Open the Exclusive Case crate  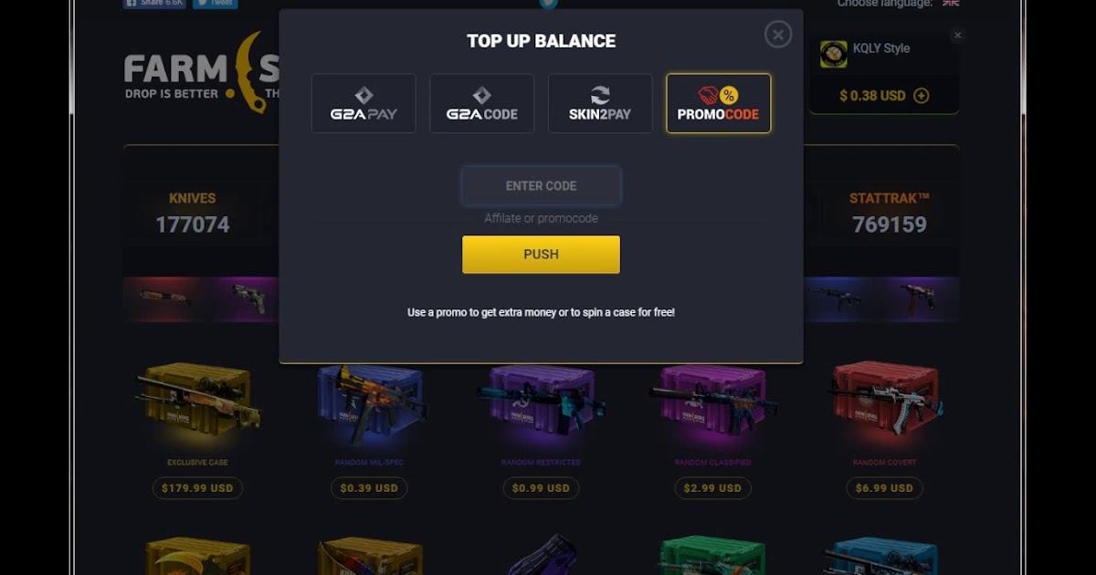[x=198, y=402]
